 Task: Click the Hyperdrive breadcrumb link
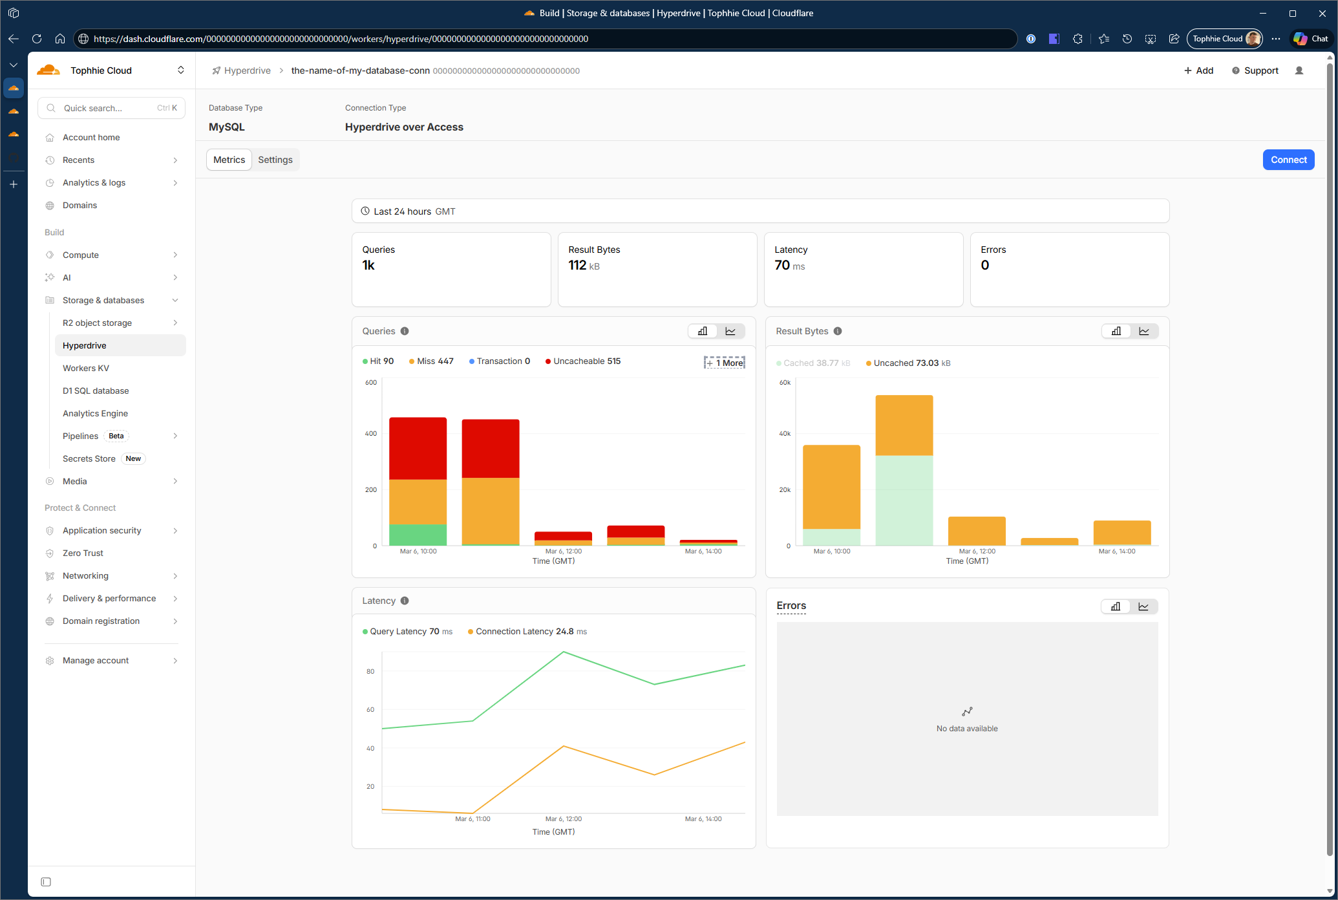[x=247, y=70]
